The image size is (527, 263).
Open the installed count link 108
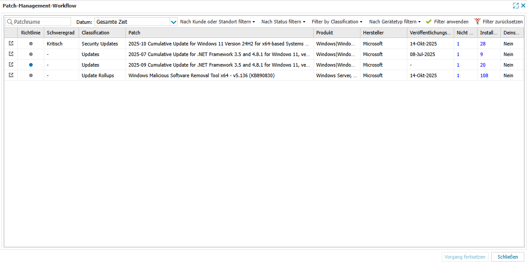point(484,75)
